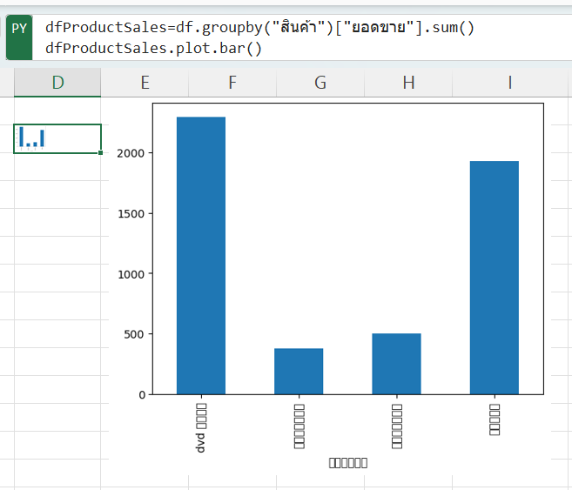Click the dvd x-axis category label

pyautogui.click(x=201, y=428)
